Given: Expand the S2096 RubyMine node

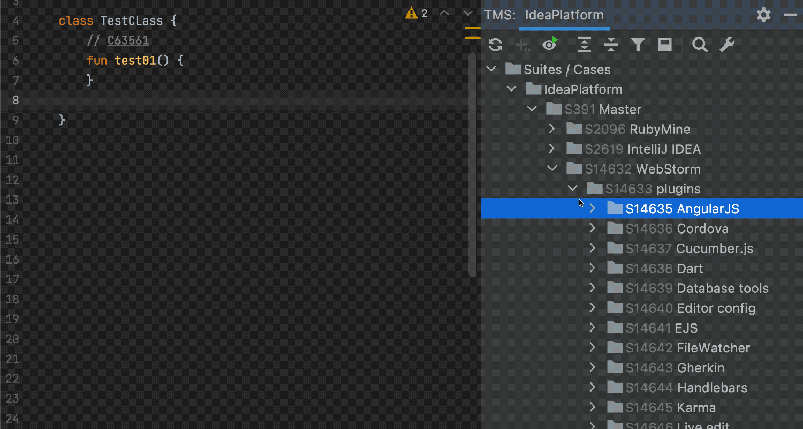Looking at the screenshot, I should pos(552,129).
